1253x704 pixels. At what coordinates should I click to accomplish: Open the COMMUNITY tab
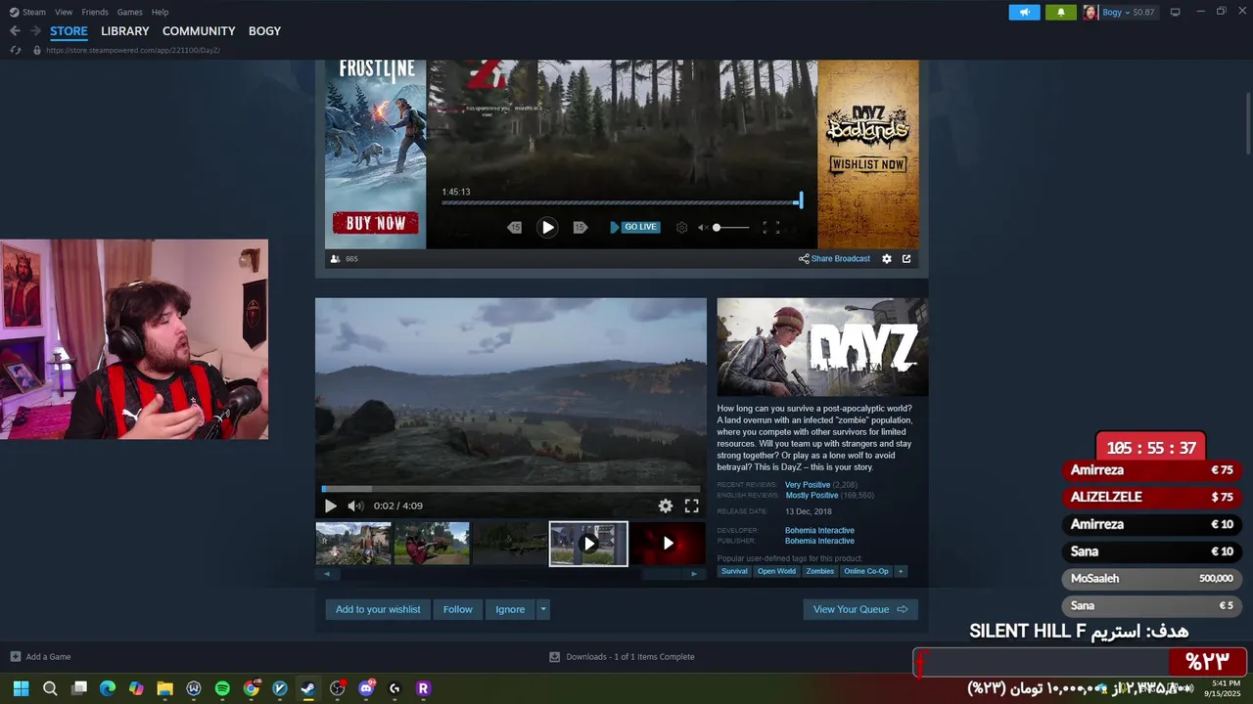199,31
